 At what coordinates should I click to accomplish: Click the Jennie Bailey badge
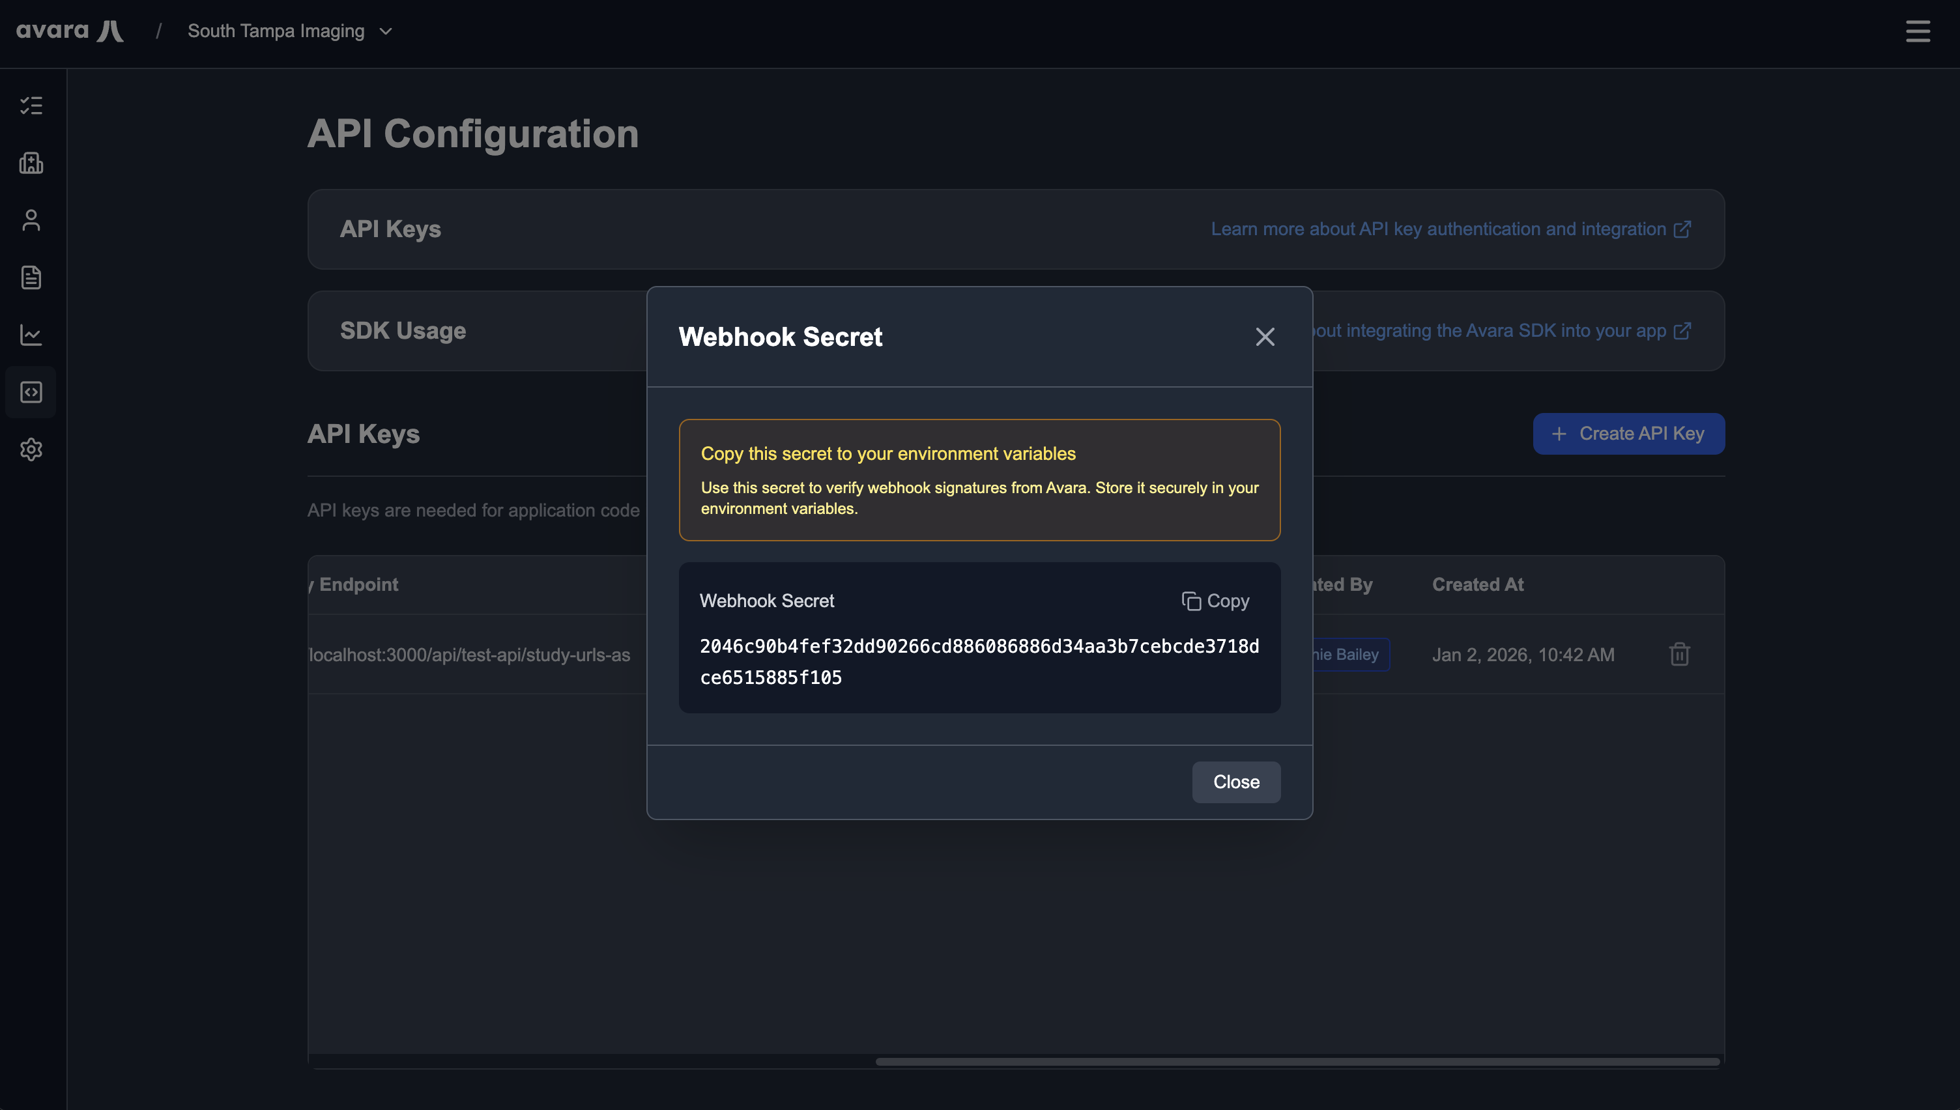coord(1344,654)
